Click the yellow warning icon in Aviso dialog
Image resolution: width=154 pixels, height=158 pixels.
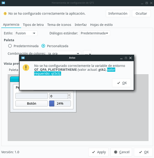(x=26, y=68)
